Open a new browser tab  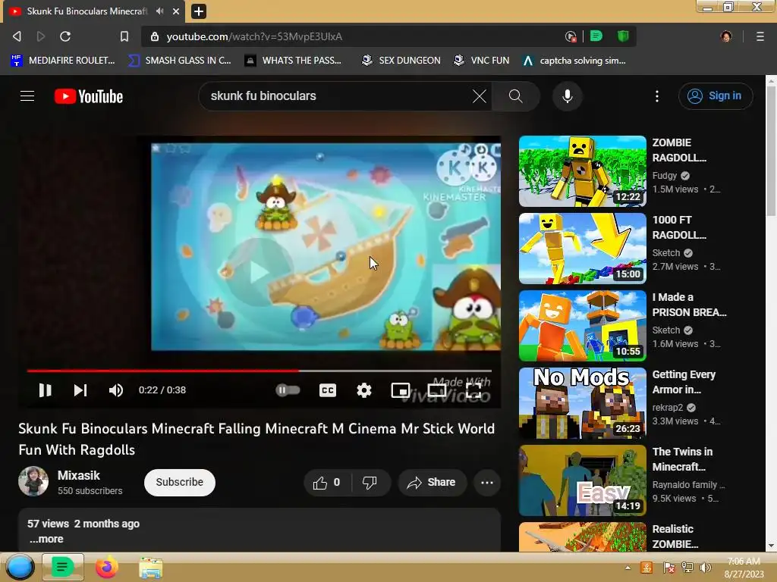[x=199, y=11]
